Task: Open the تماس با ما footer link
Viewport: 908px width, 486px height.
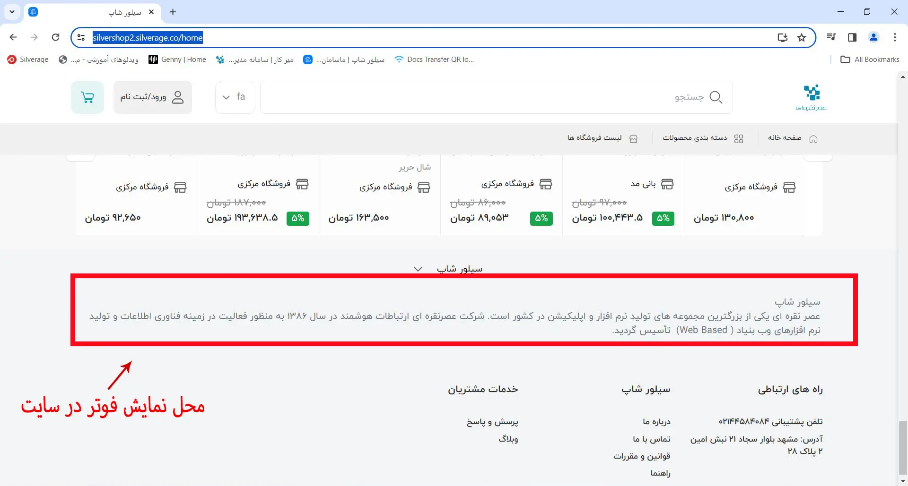Action: [x=652, y=439]
